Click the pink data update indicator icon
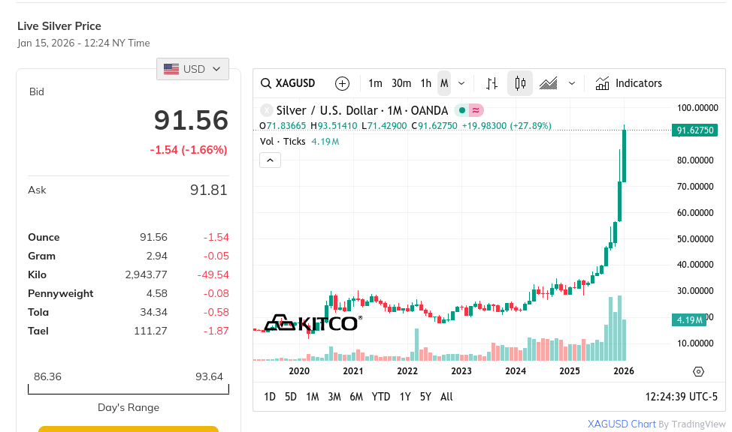Image resolution: width=732 pixels, height=432 pixels. pyautogui.click(x=476, y=110)
